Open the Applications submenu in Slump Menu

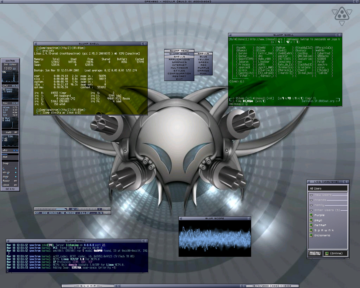pos(179,60)
